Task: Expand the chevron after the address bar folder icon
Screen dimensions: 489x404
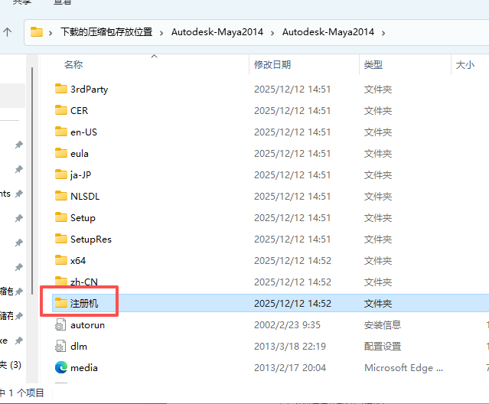Action: (x=51, y=33)
